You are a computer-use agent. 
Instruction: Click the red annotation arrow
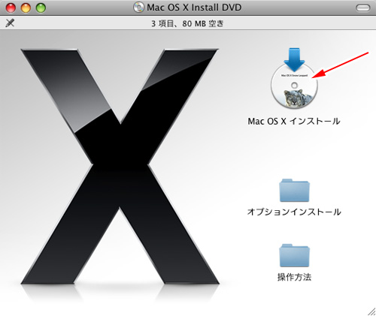coord(341,65)
